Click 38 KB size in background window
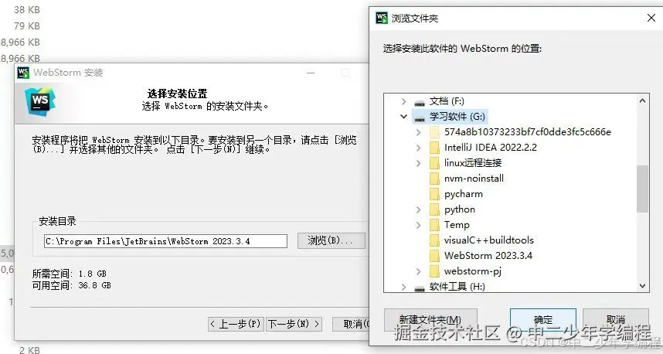 point(26,10)
